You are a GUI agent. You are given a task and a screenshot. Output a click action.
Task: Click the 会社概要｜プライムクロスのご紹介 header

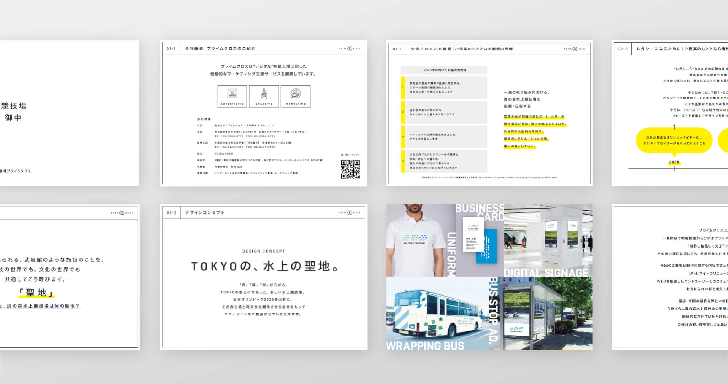(220, 49)
